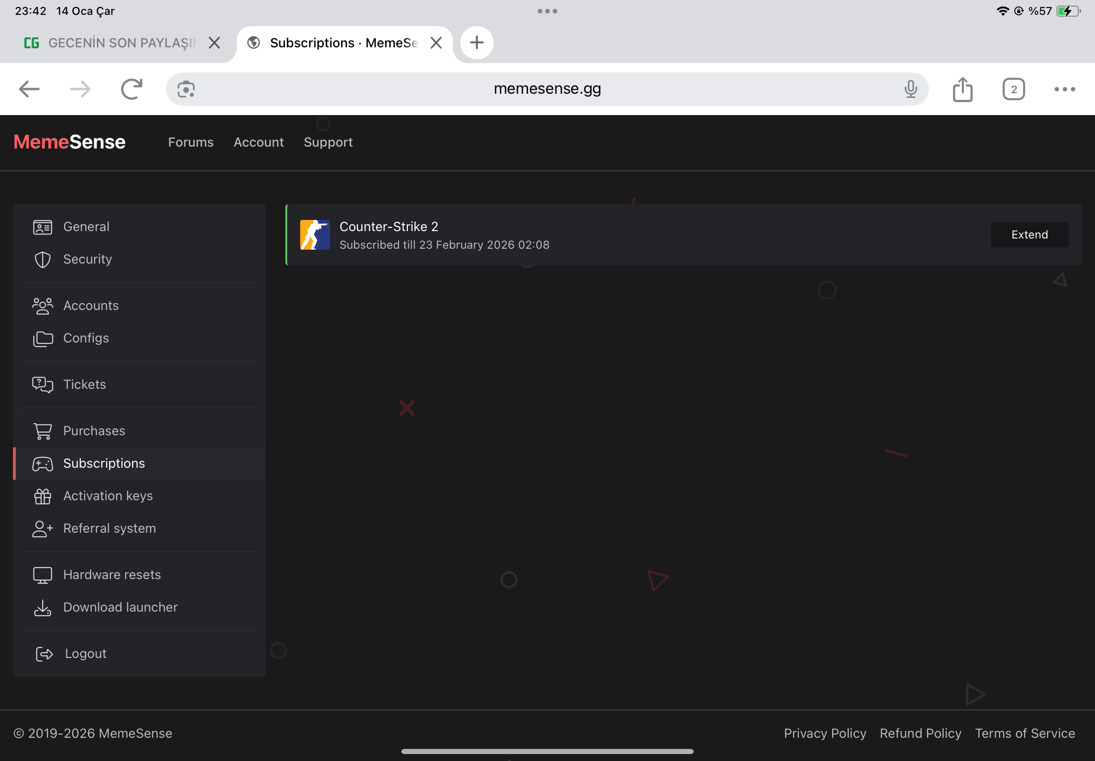Open the Privacy Policy footer link
1095x761 pixels.
[825, 733]
